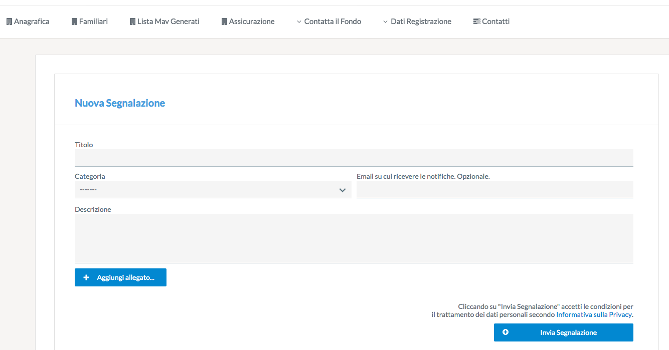The height and width of the screenshot is (350, 669).
Task: Click the plus icon on Aggiungi allegato
Action: tap(86, 277)
